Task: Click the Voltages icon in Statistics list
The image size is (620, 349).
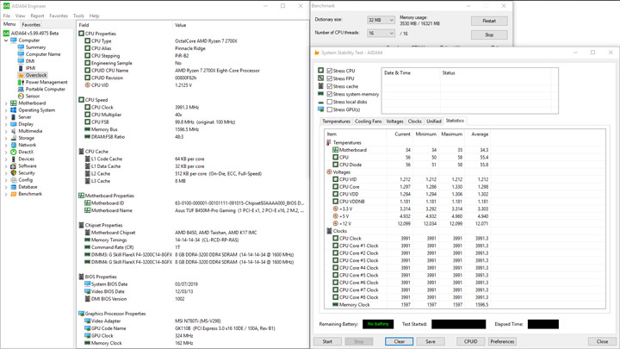Action: point(329,172)
